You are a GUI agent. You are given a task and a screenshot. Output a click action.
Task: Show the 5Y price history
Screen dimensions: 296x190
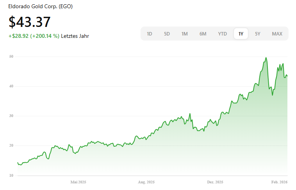(x=257, y=34)
